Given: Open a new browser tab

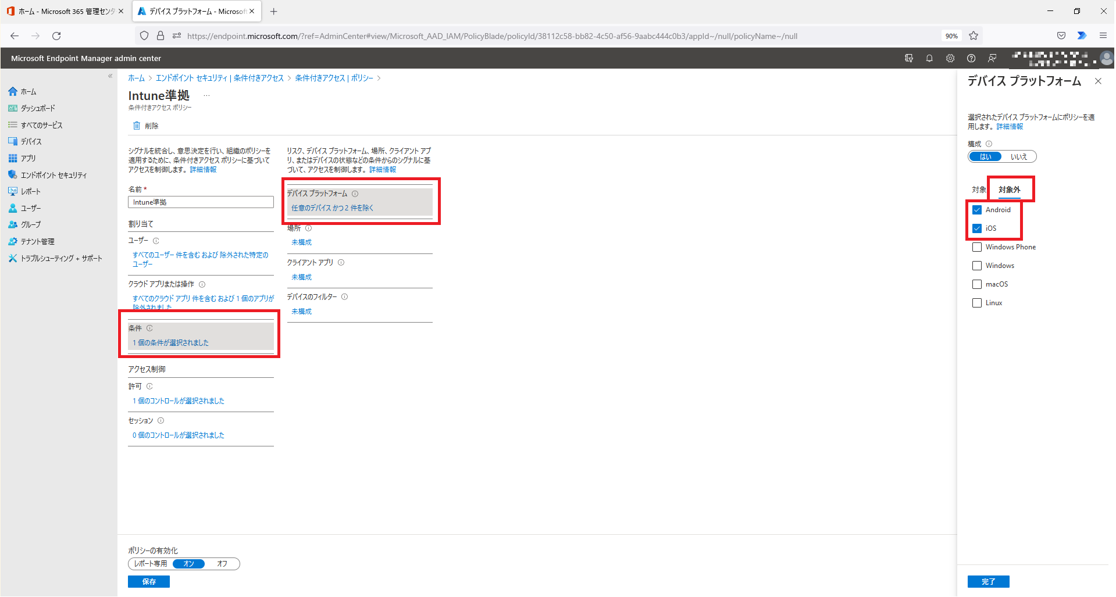Looking at the screenshot, I should (273, 12).
